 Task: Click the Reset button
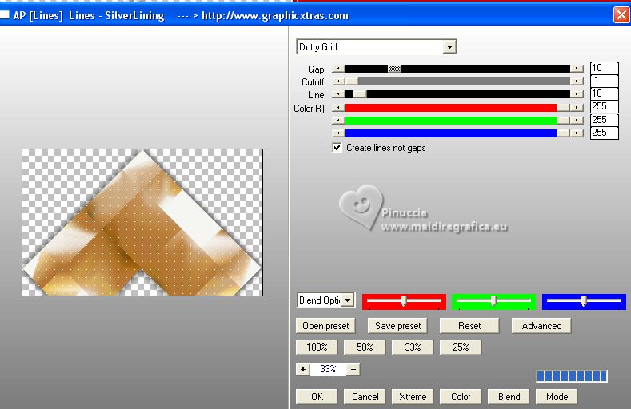(469, 326)
